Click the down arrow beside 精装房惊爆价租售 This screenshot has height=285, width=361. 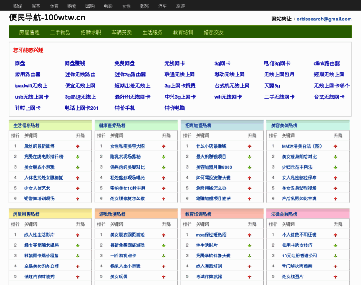77,256
